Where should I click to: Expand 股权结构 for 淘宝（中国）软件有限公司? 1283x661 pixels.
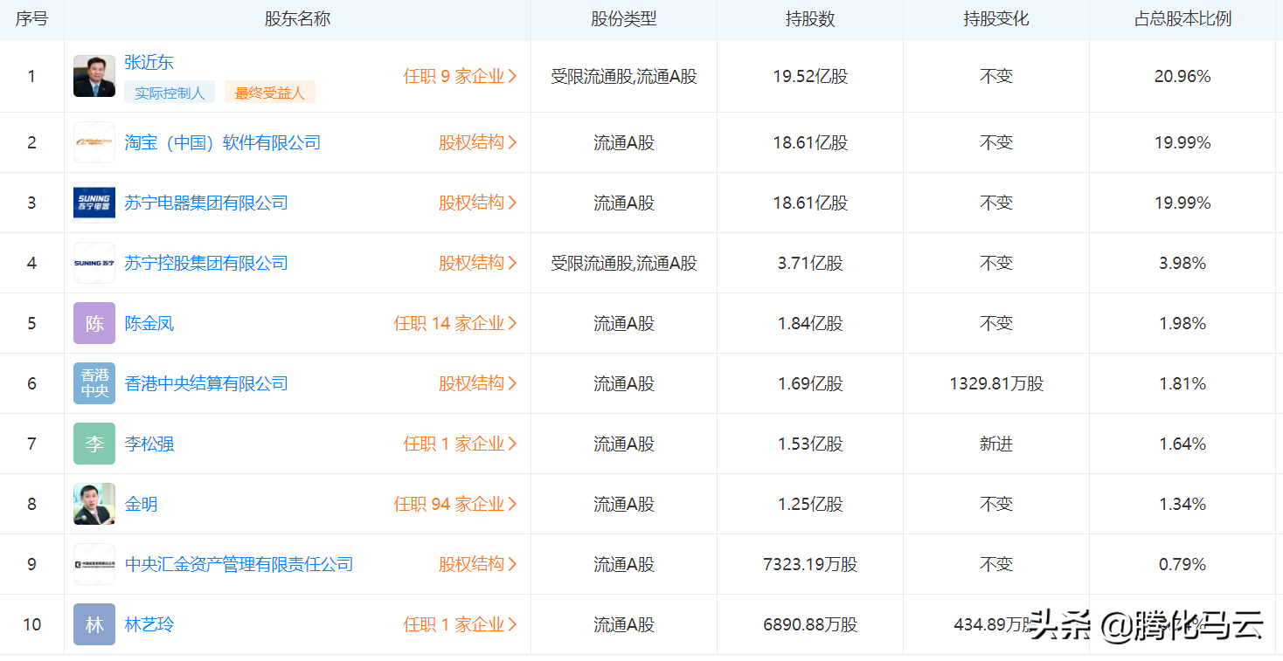(477, 142)
